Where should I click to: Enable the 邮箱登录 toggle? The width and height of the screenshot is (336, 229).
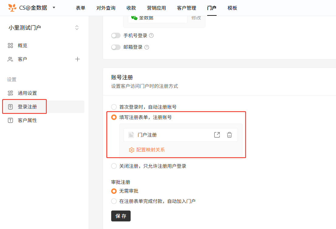coord(116,47)
